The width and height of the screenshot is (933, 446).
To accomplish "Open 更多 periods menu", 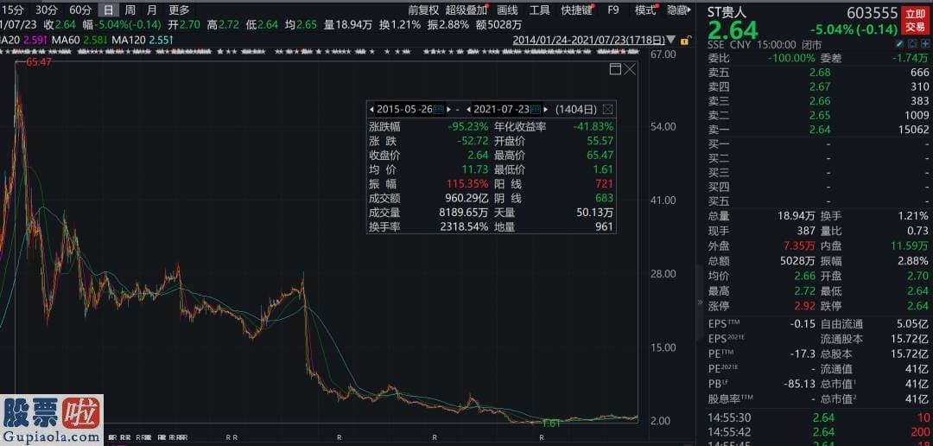I will (179, 10).
